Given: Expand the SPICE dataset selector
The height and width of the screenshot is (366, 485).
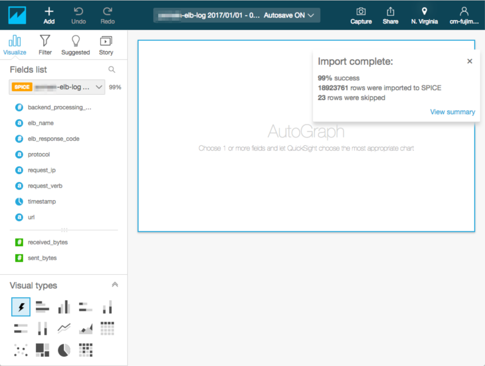Looking at the screenshot, I should pos(99,87).
